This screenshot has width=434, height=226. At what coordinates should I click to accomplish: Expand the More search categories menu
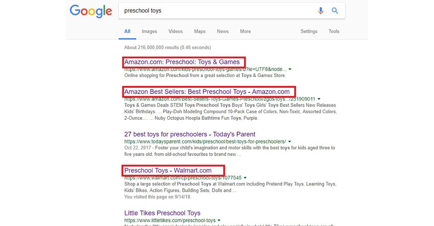(x=245, y=31)
